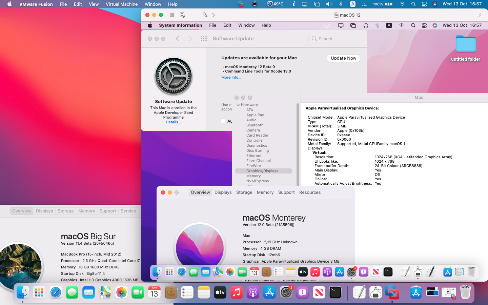Show all preferences with the grid icon
Screen dimensions: 488x305
pos(204,39)
